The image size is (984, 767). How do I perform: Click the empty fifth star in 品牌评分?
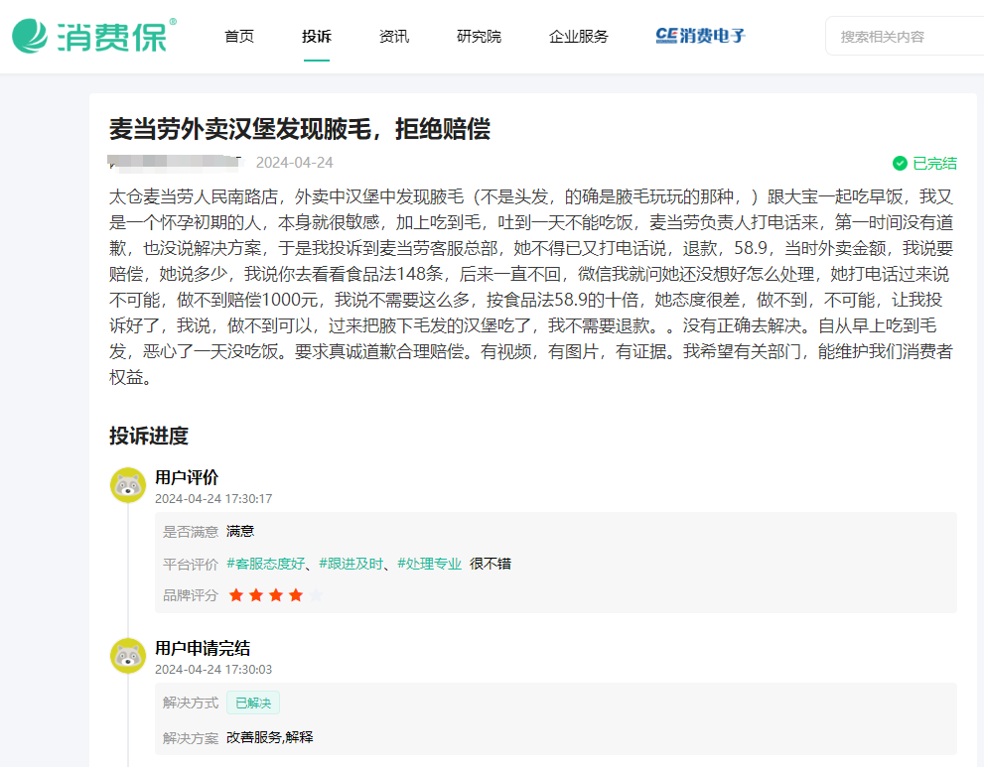click(317, 595)
